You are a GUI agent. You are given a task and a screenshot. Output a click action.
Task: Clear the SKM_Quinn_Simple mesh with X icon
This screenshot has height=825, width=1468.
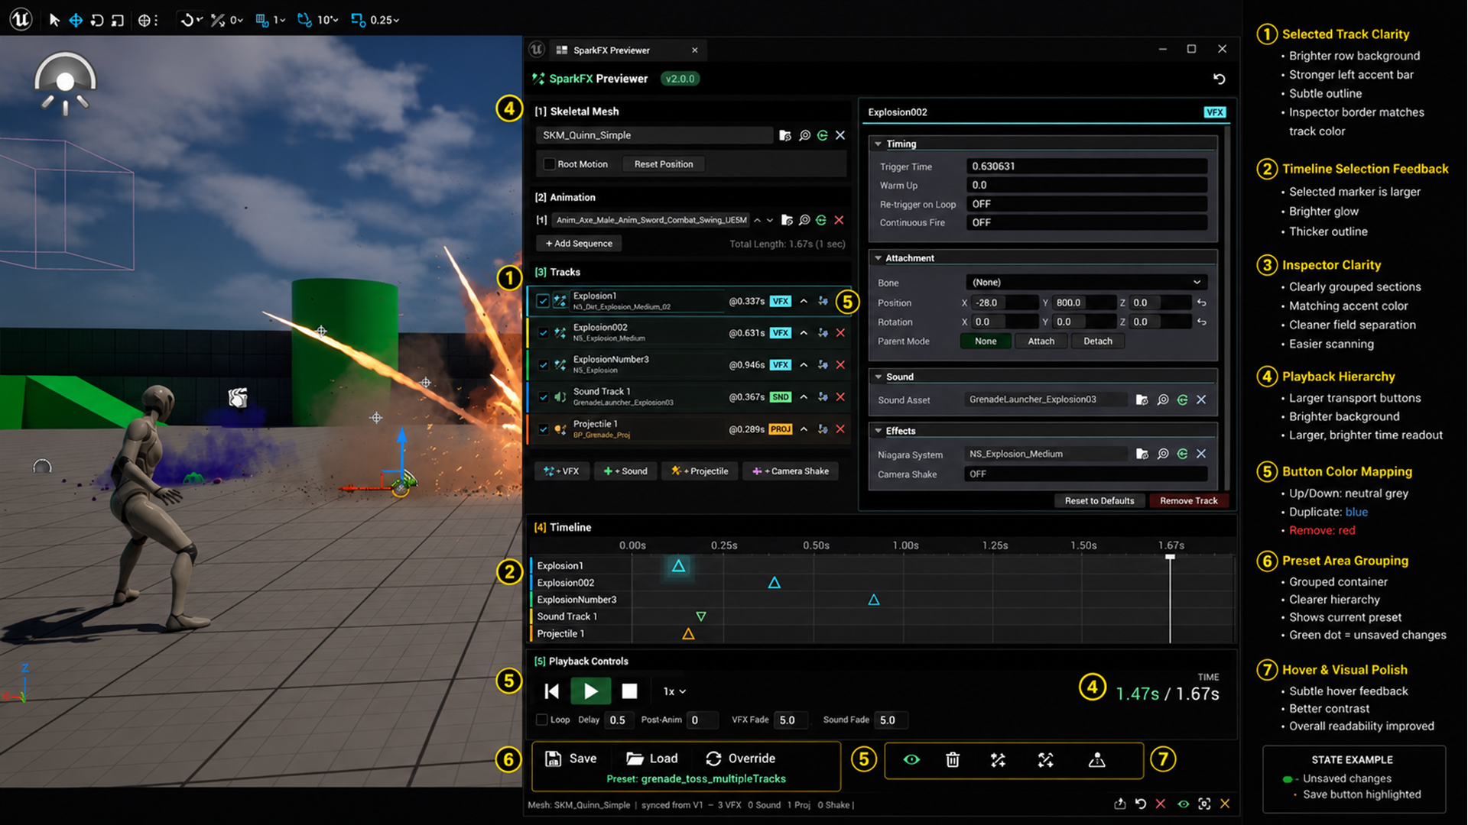(840, 135)
